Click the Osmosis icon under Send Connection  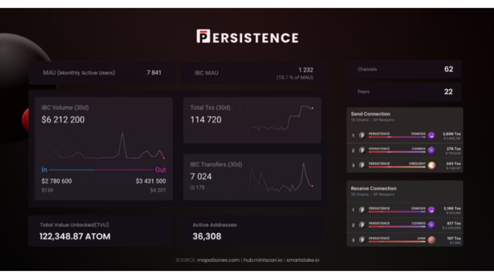pos(431,136)
